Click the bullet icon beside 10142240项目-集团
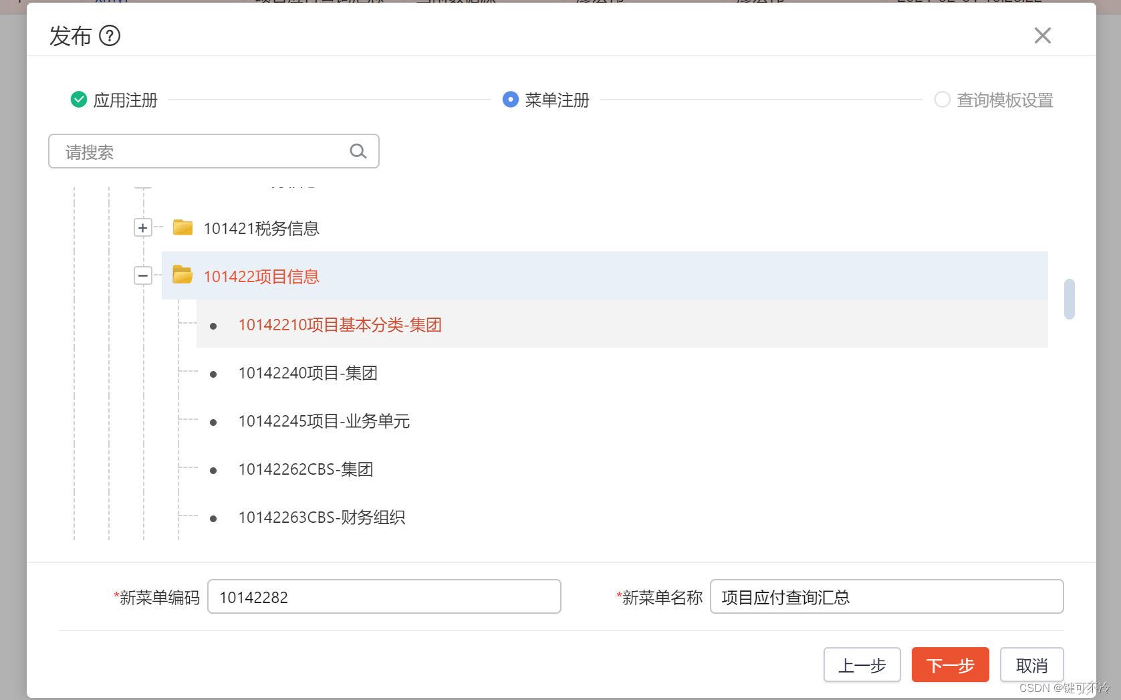 213,373
